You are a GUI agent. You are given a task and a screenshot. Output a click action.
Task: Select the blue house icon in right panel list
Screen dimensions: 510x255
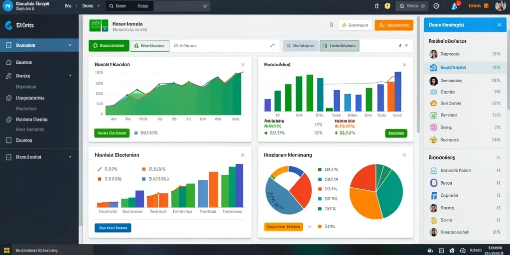click(433, 67)
